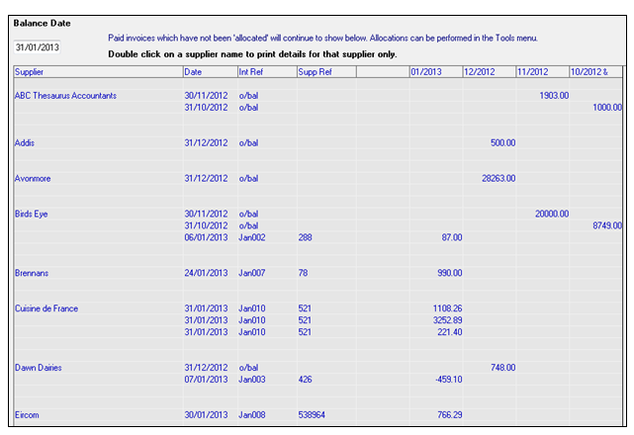Select the Avonmore supplier name
Viewport: 634px width, 435px height.
click(x=33, y=179)
